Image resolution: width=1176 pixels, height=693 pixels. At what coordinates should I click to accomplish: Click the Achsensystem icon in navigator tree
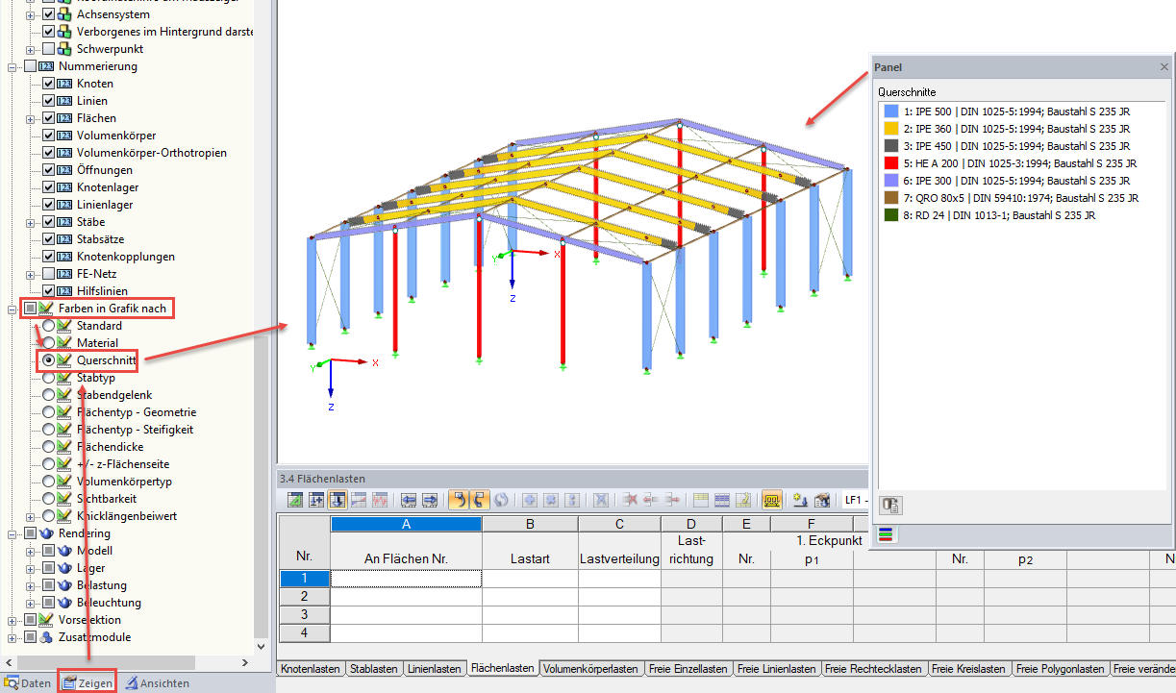tap(65, 14)
